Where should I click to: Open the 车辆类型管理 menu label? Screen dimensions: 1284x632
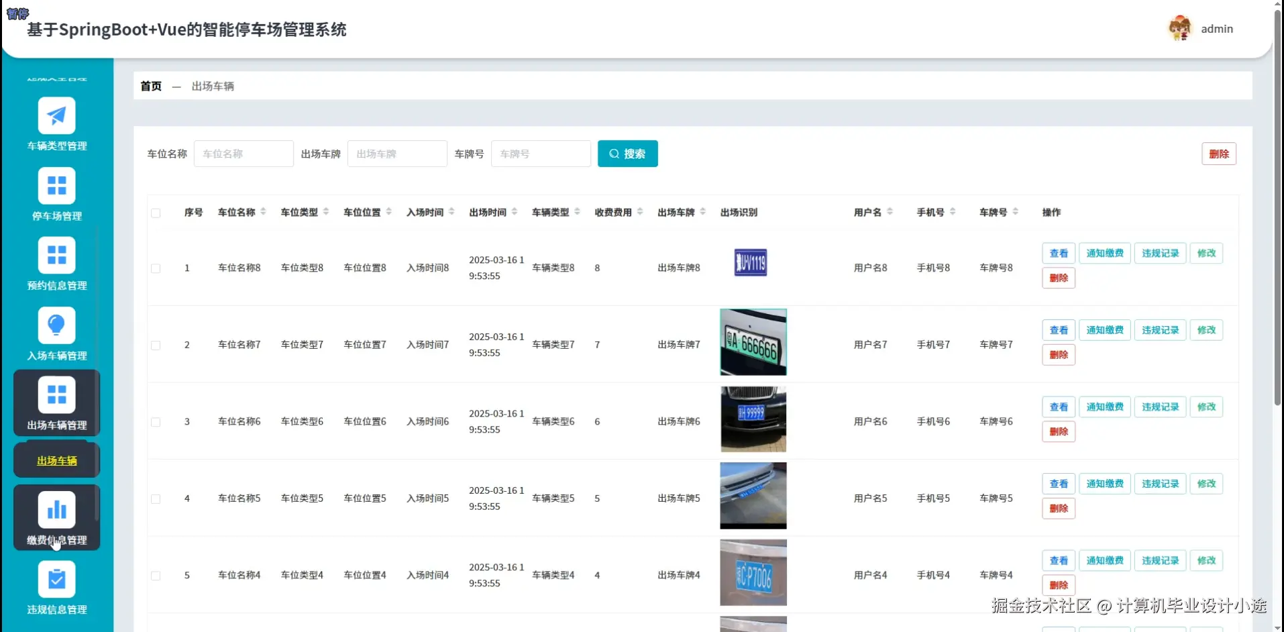tap(57, 146)
